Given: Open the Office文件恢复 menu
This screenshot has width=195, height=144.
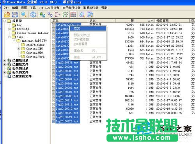Looking at the screenshot, I should pyautogui.click(x=49, y=8).
